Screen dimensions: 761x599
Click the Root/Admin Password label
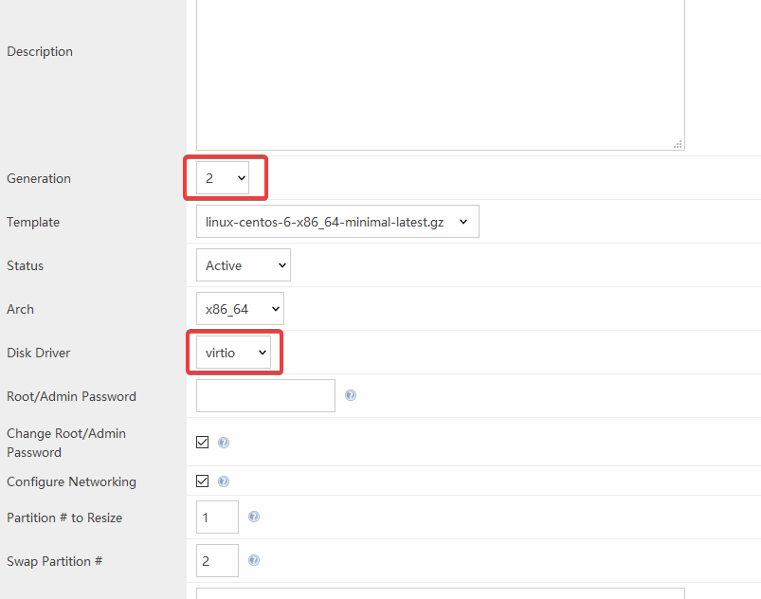tap(71, 396)
